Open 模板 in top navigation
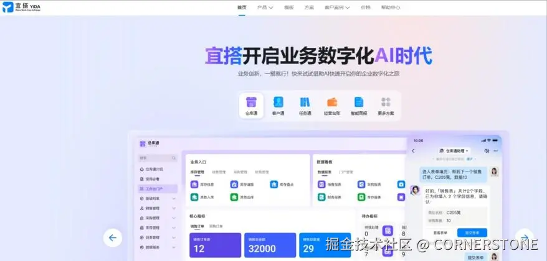 pyautogui.click(x=289, y=7)
